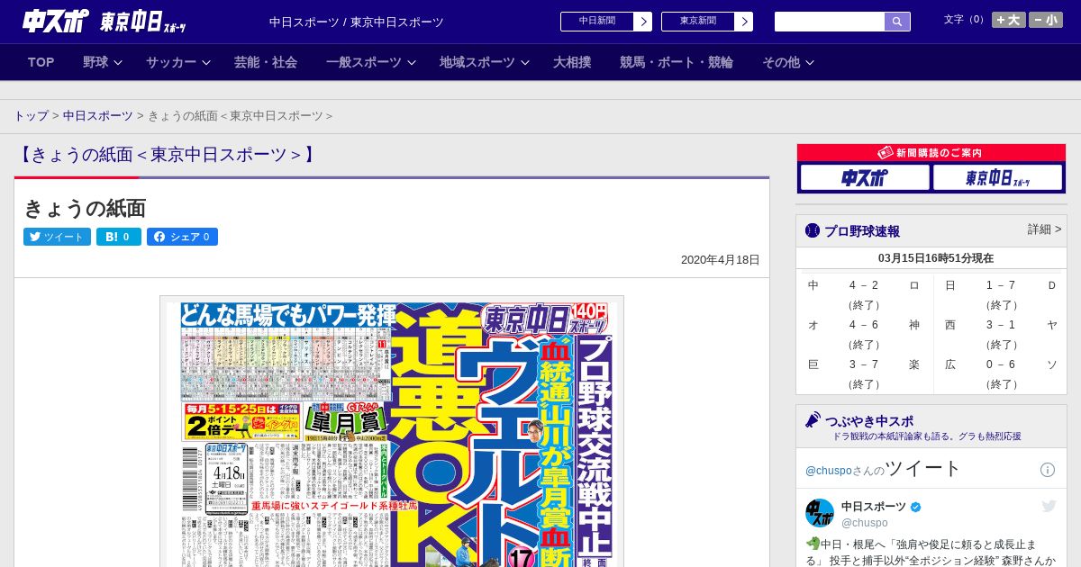Open the 地域スポーツ navigation menu
1081x567 pixels.
[x=477, y=62]
